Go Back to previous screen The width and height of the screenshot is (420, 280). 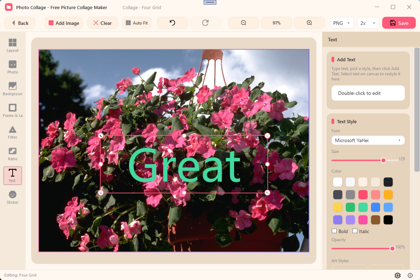(x=20, y=23)
